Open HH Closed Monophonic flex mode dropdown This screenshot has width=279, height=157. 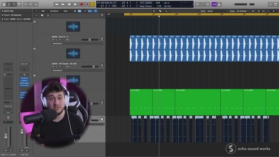(x=78, y=70)
